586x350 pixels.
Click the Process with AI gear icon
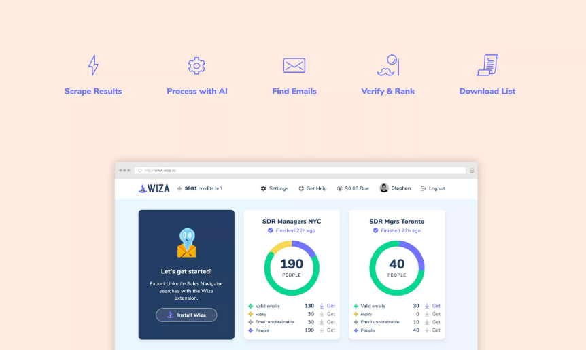196,66
